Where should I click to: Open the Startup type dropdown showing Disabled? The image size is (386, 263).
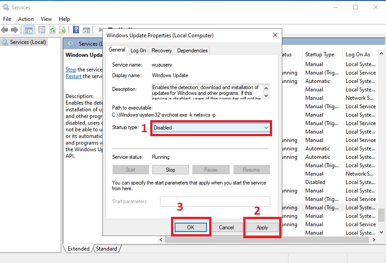pyautogui.click(x=211, y=128)
